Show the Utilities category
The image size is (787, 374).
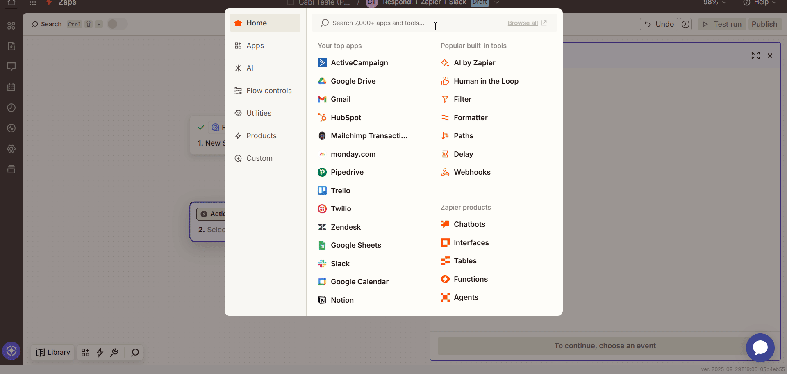[265, 113]
